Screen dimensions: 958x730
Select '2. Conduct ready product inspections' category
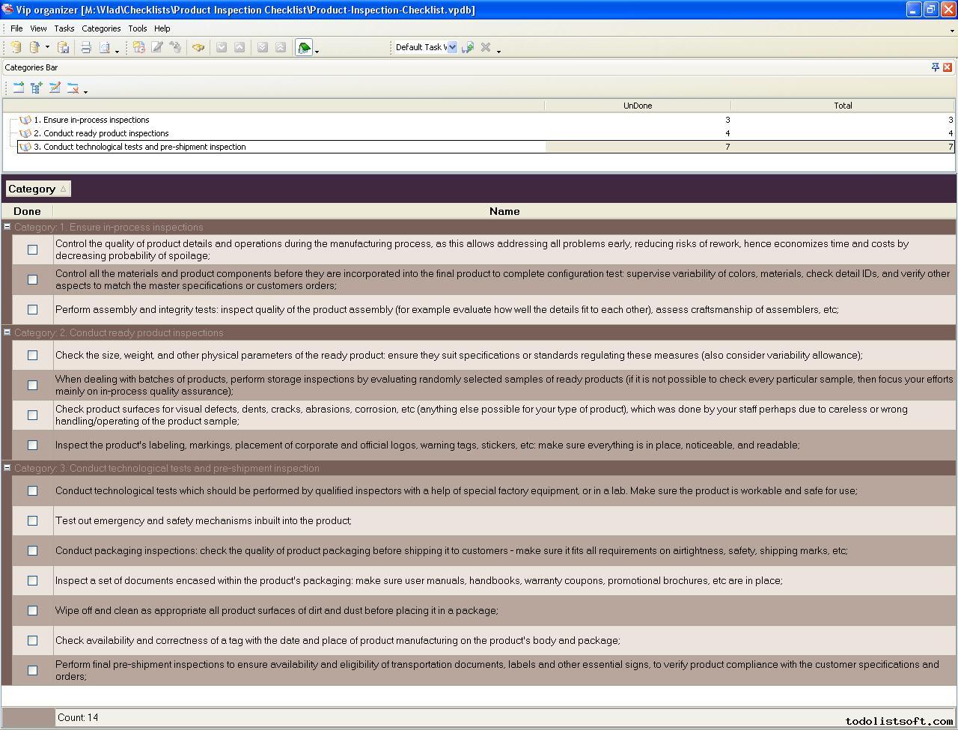pos(106,133)
